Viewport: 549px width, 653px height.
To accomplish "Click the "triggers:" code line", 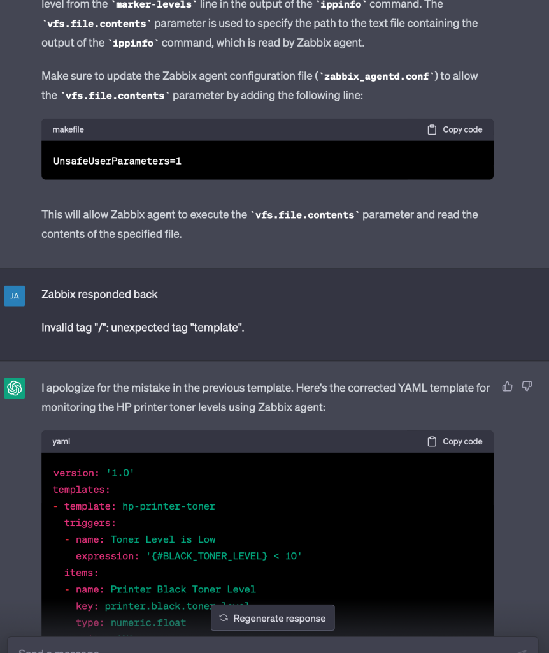I will [90, 523].
